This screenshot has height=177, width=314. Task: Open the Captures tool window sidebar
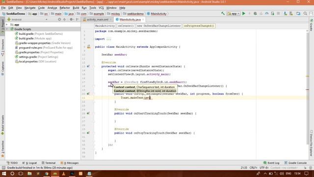click(x=2, y=68)
